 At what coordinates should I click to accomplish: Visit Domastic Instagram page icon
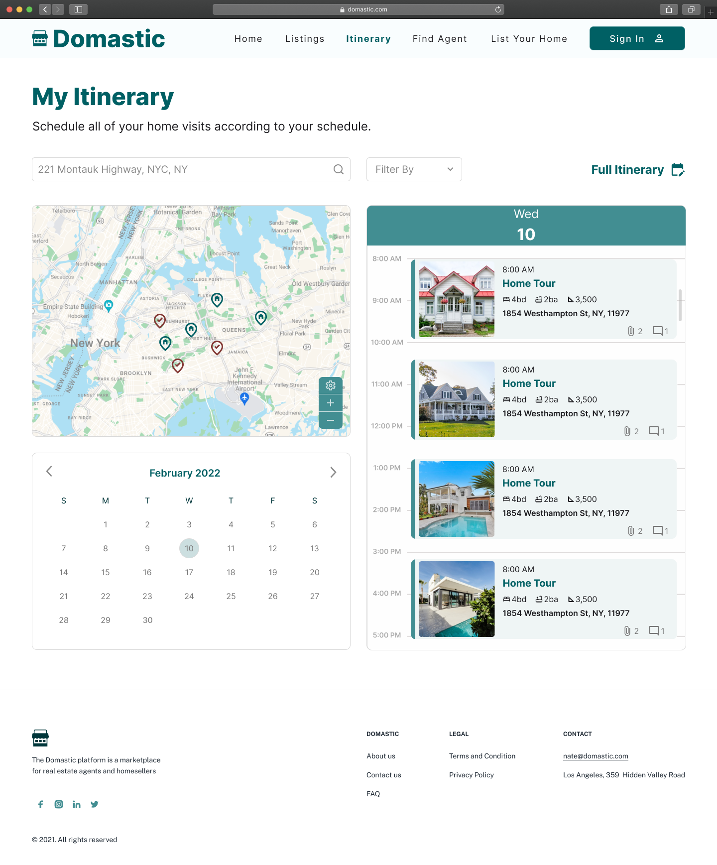click(x=59, y=804)
